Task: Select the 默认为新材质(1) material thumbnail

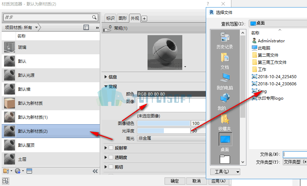Action: (10, 117)
